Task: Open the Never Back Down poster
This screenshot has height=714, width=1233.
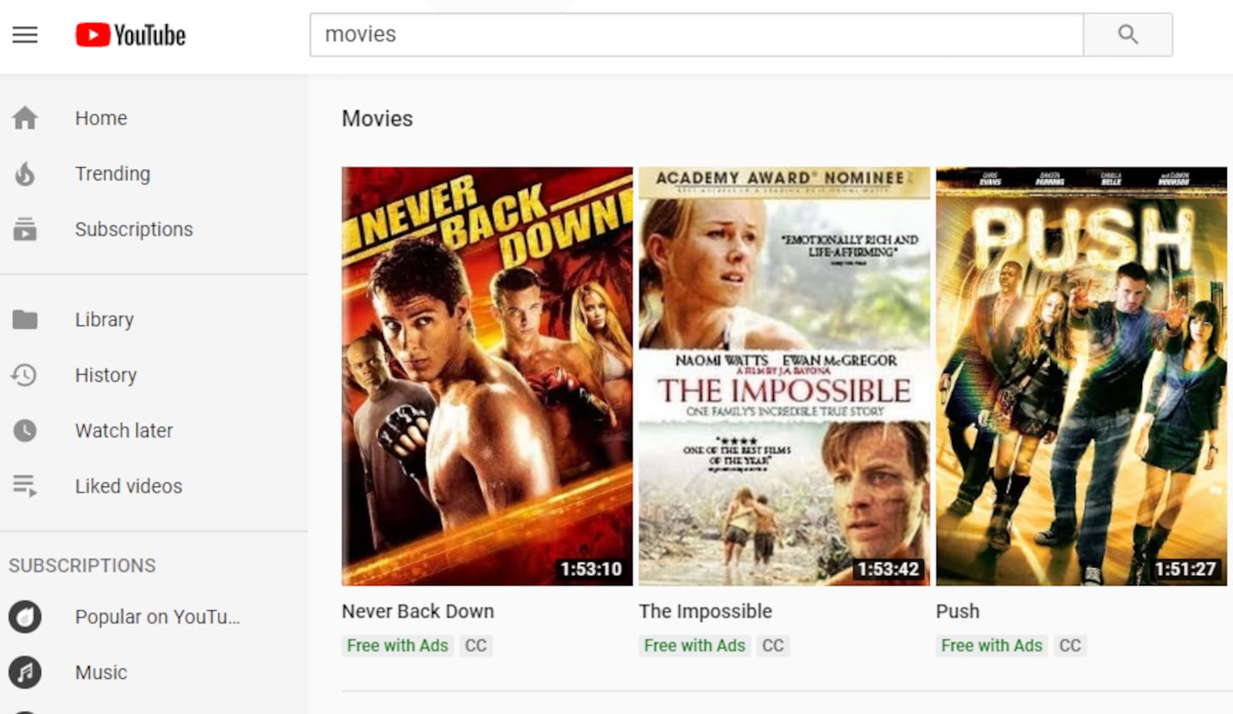Action: 486,376
